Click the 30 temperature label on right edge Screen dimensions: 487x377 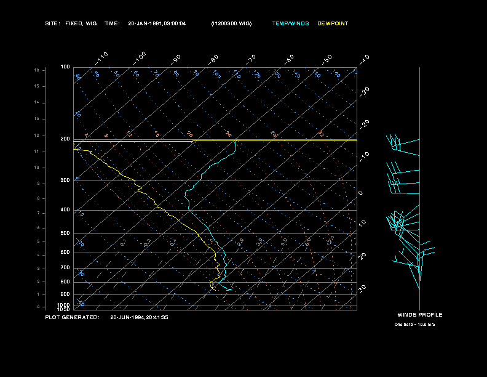coord(362,288)
